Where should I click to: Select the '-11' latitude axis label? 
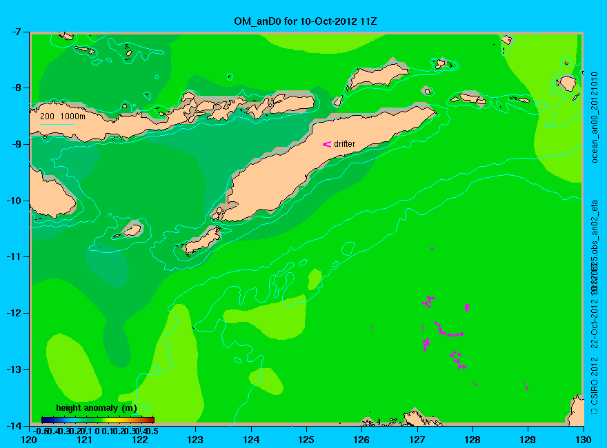pyautogui.click(x=14, y=256)
